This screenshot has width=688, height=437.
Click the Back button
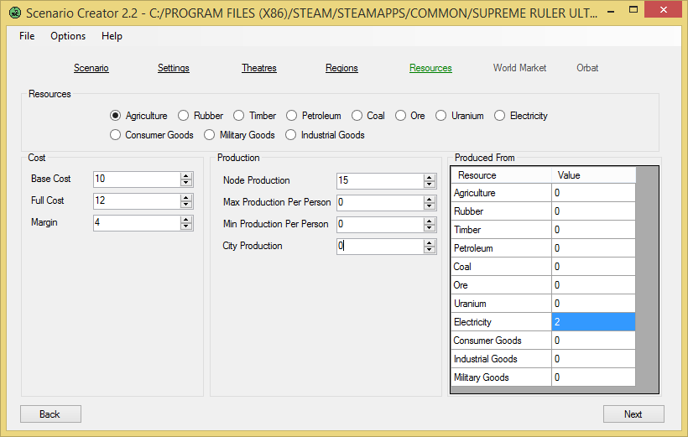[x=50, y=414]
